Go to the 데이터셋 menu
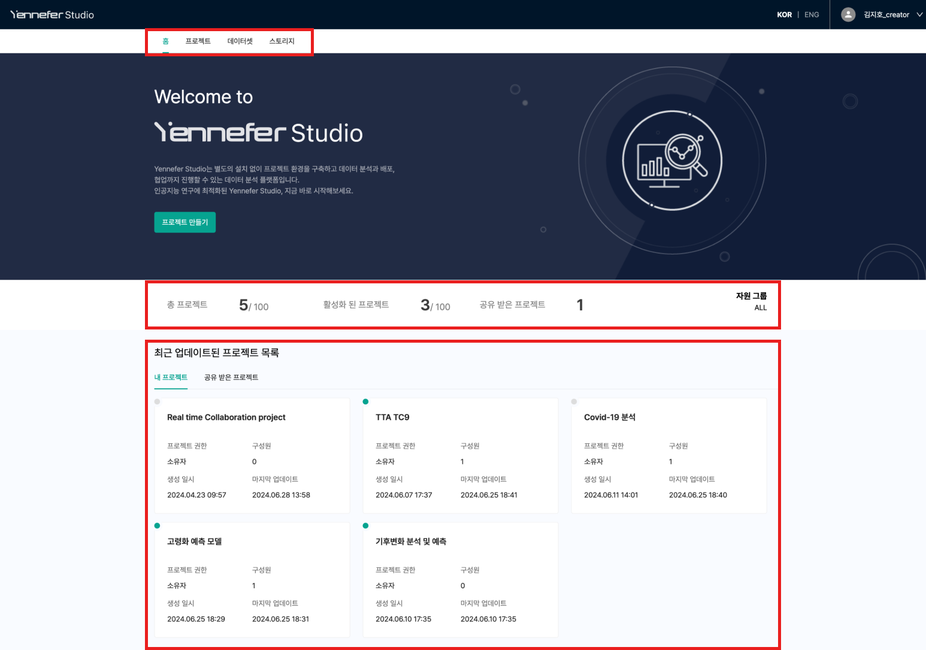This screenshot has height=650, width=926. point(240,41)
